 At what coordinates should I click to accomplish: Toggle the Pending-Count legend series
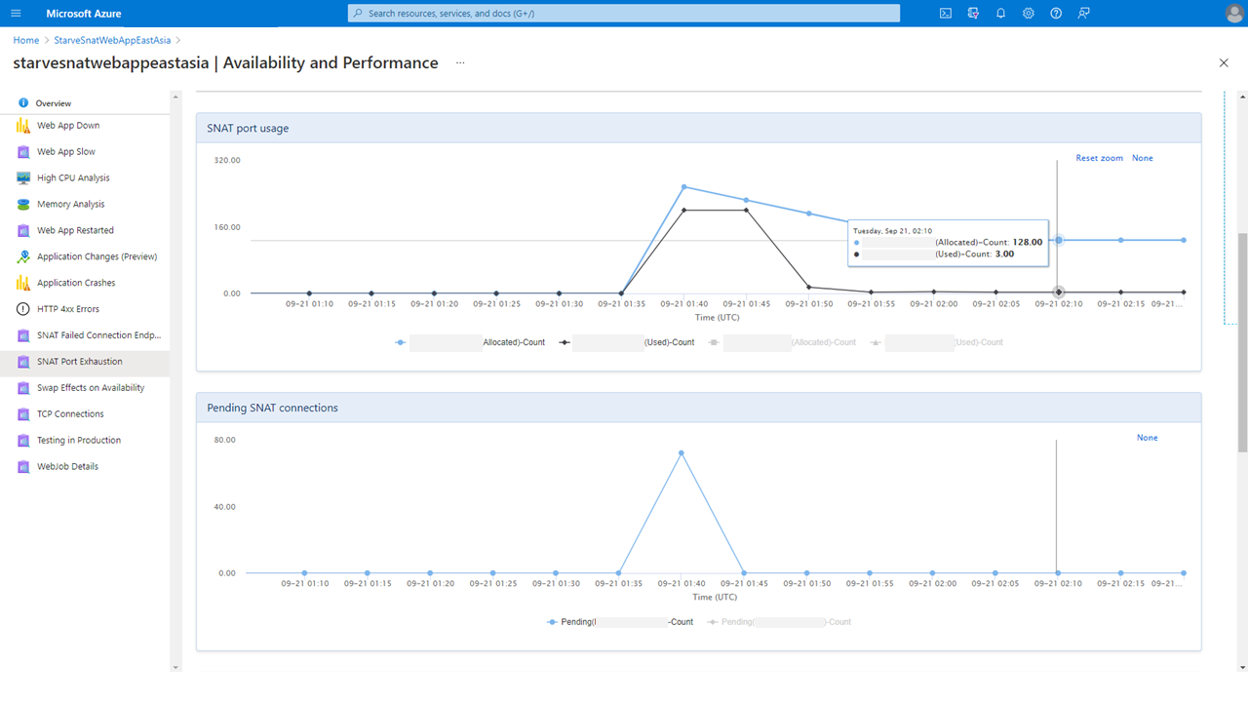[620, 622]
